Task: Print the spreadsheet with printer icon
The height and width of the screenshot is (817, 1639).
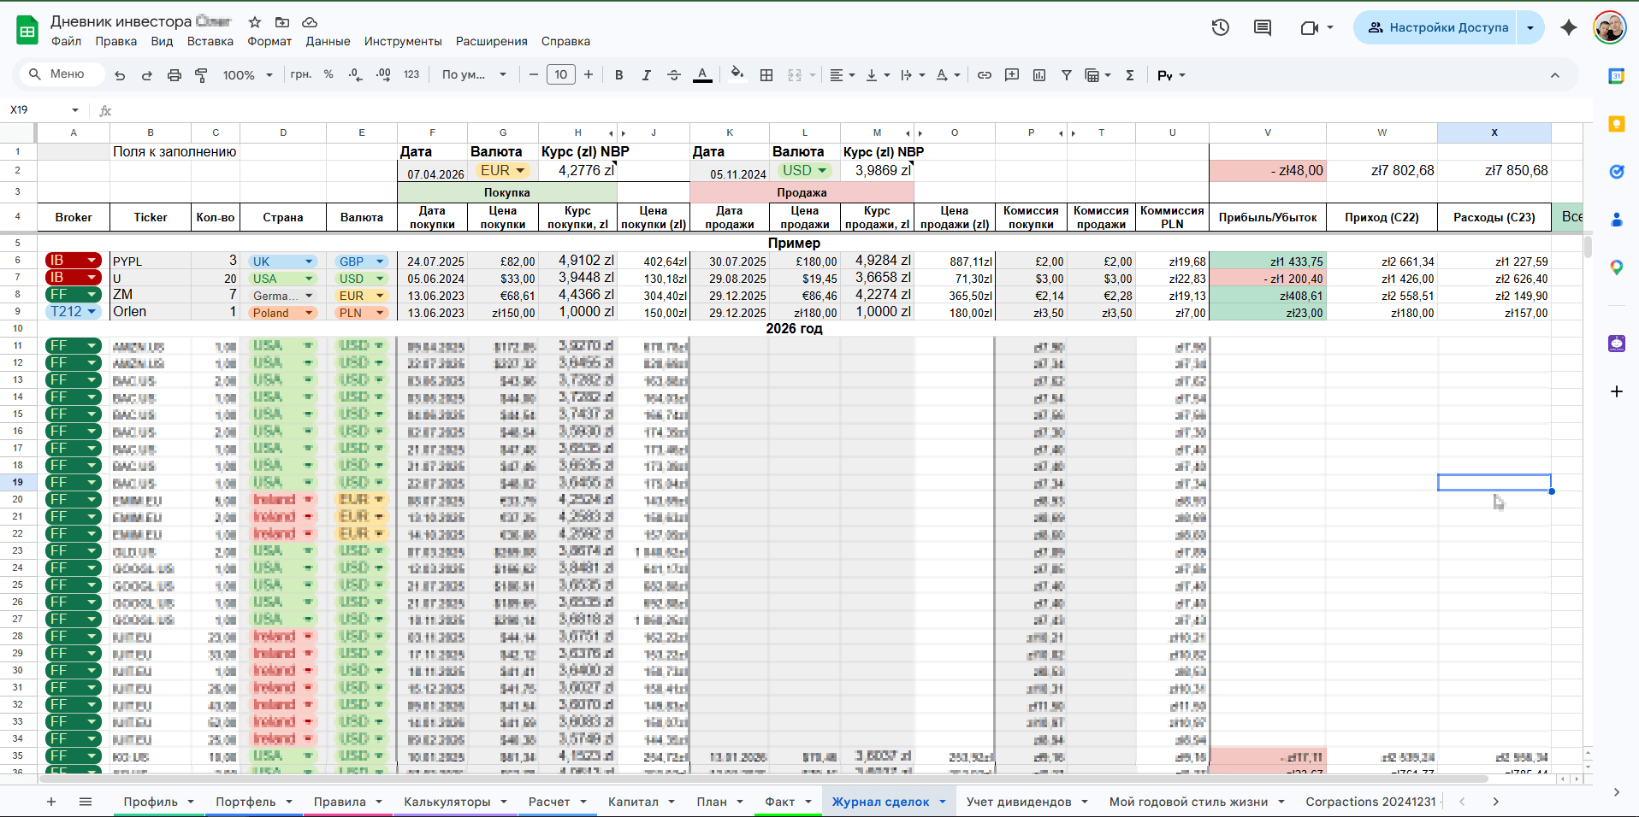Action: (x=175, y=75)
